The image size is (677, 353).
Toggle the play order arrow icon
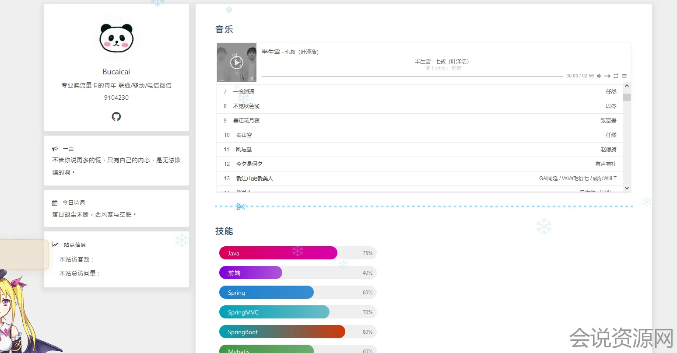pos(607,76)
